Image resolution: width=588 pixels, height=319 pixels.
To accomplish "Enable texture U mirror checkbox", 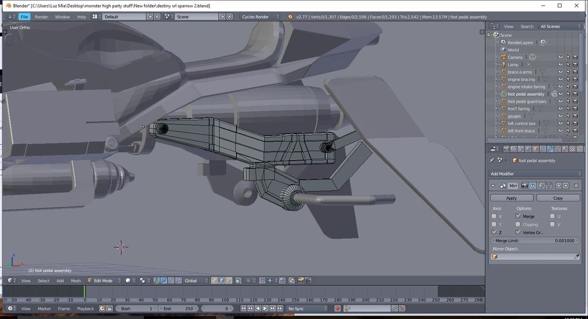I will 552,216.
